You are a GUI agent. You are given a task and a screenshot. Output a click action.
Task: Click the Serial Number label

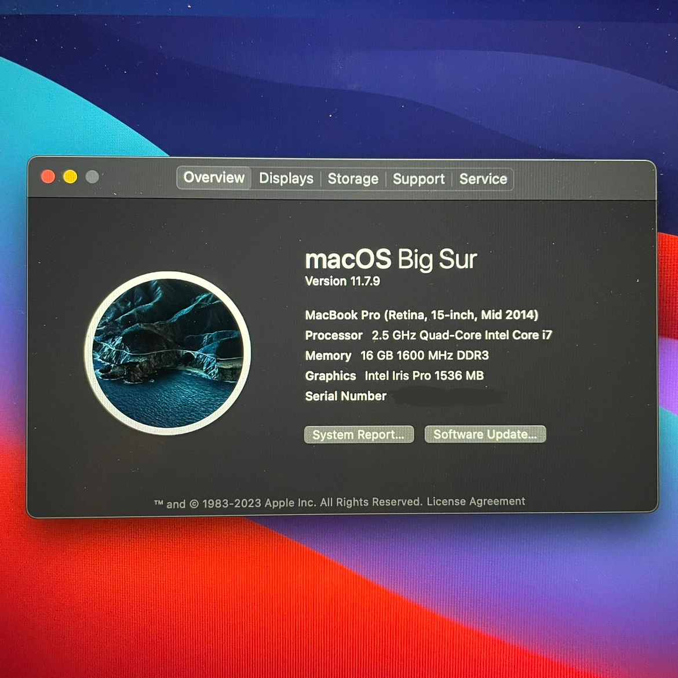point(345,396)
